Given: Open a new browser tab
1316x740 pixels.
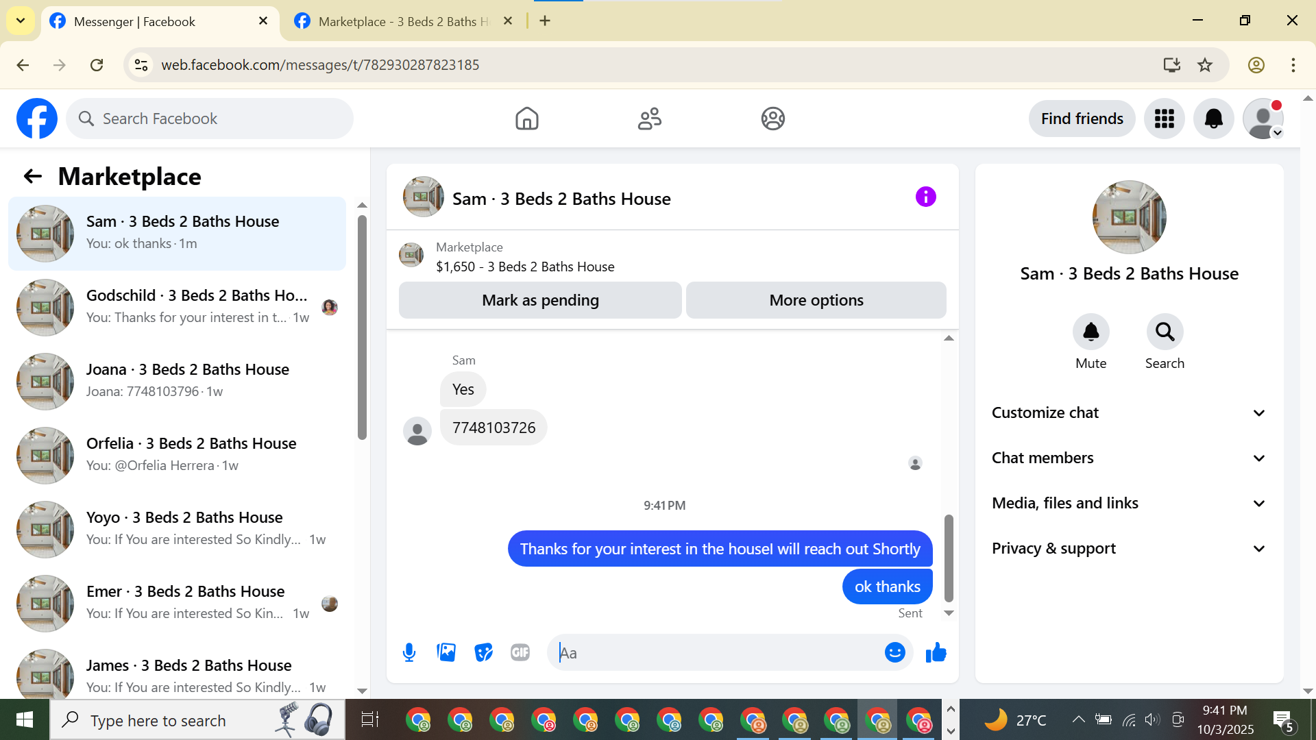Looking at the screenshot, I should pos(545,21).
